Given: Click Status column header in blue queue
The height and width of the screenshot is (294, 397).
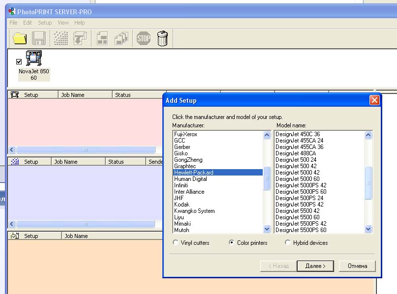Looking at the screenshot, I should (x=125, y=161).
